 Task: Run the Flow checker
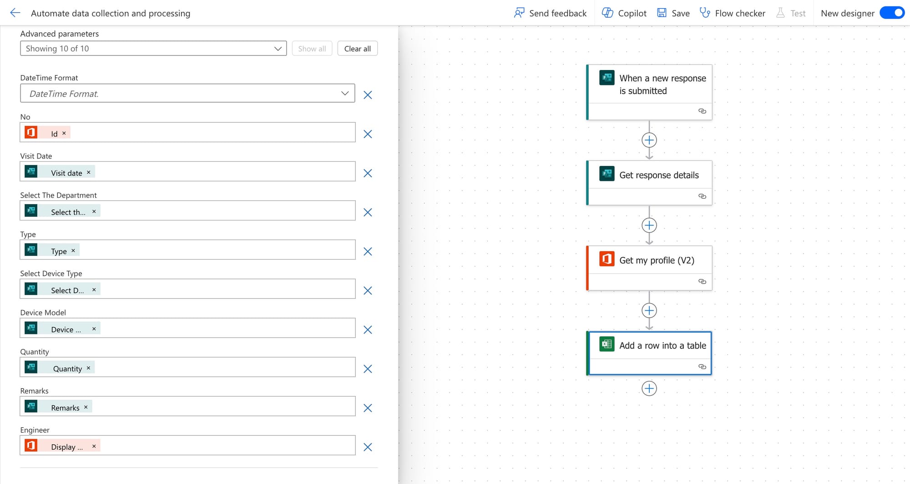733,13
